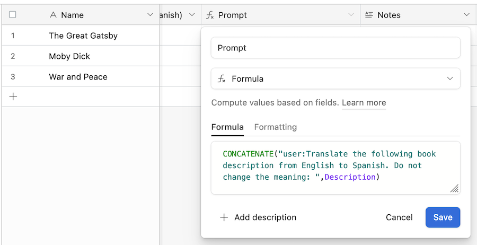Open dropdown arrow of the Spanish column
The width and height of the screenshot is (477, 245).
click(x=192, y=15)
